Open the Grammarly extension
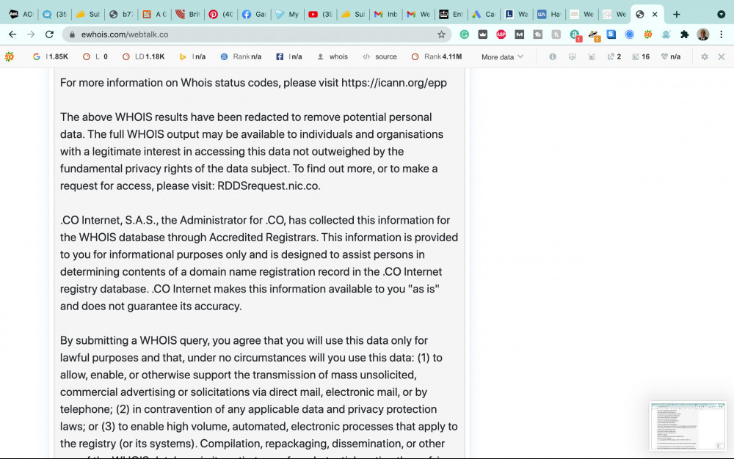This screenshot has width=734, height=459. click(x=465, y=34)
